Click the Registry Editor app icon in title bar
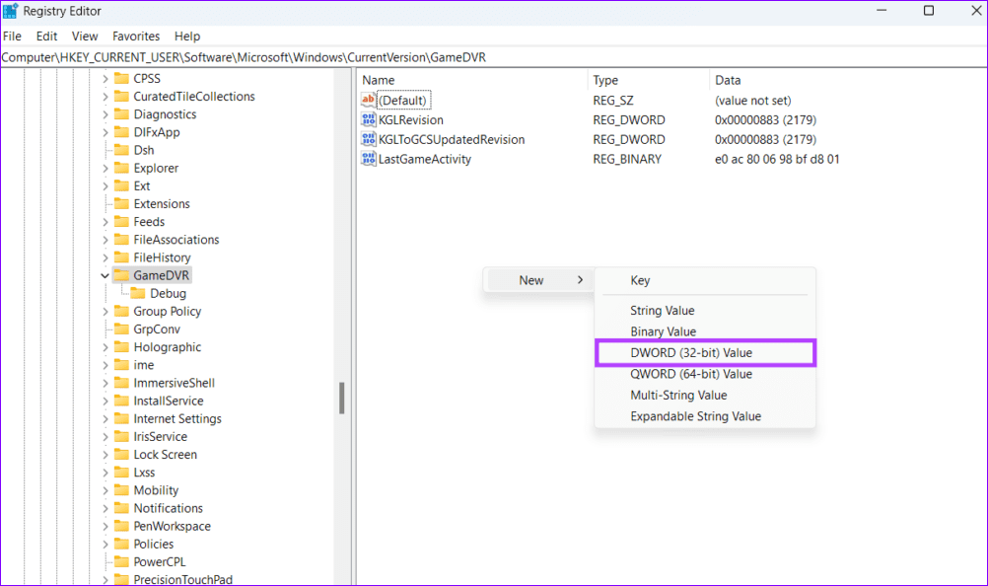988x586 pixels. tap(11, 11)
